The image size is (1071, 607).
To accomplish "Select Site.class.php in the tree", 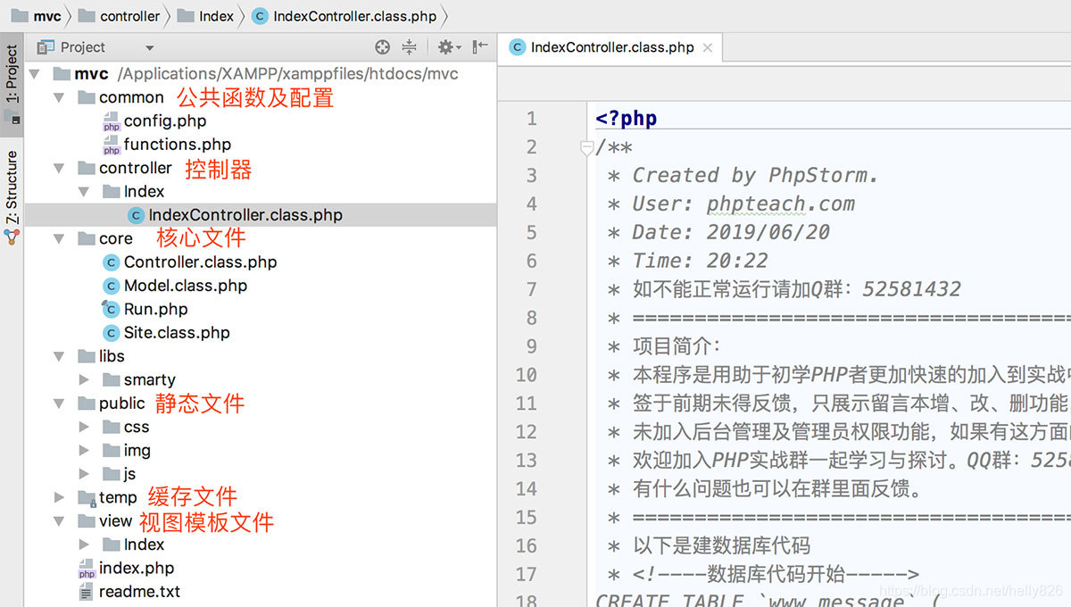I will [177, 333].
